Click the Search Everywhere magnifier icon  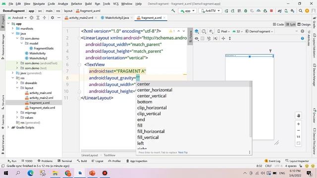[301, 11]
